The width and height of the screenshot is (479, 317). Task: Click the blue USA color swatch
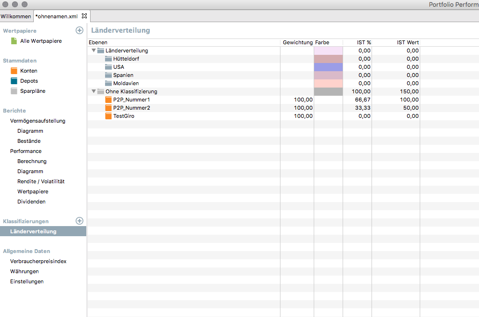coord(328,67)
